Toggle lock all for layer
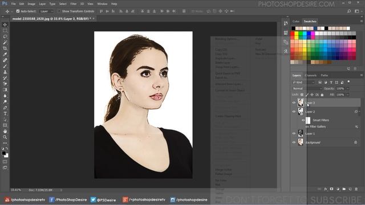Viewport: 365px width, 205px height. pyautogui.click(x=322, y=95)
